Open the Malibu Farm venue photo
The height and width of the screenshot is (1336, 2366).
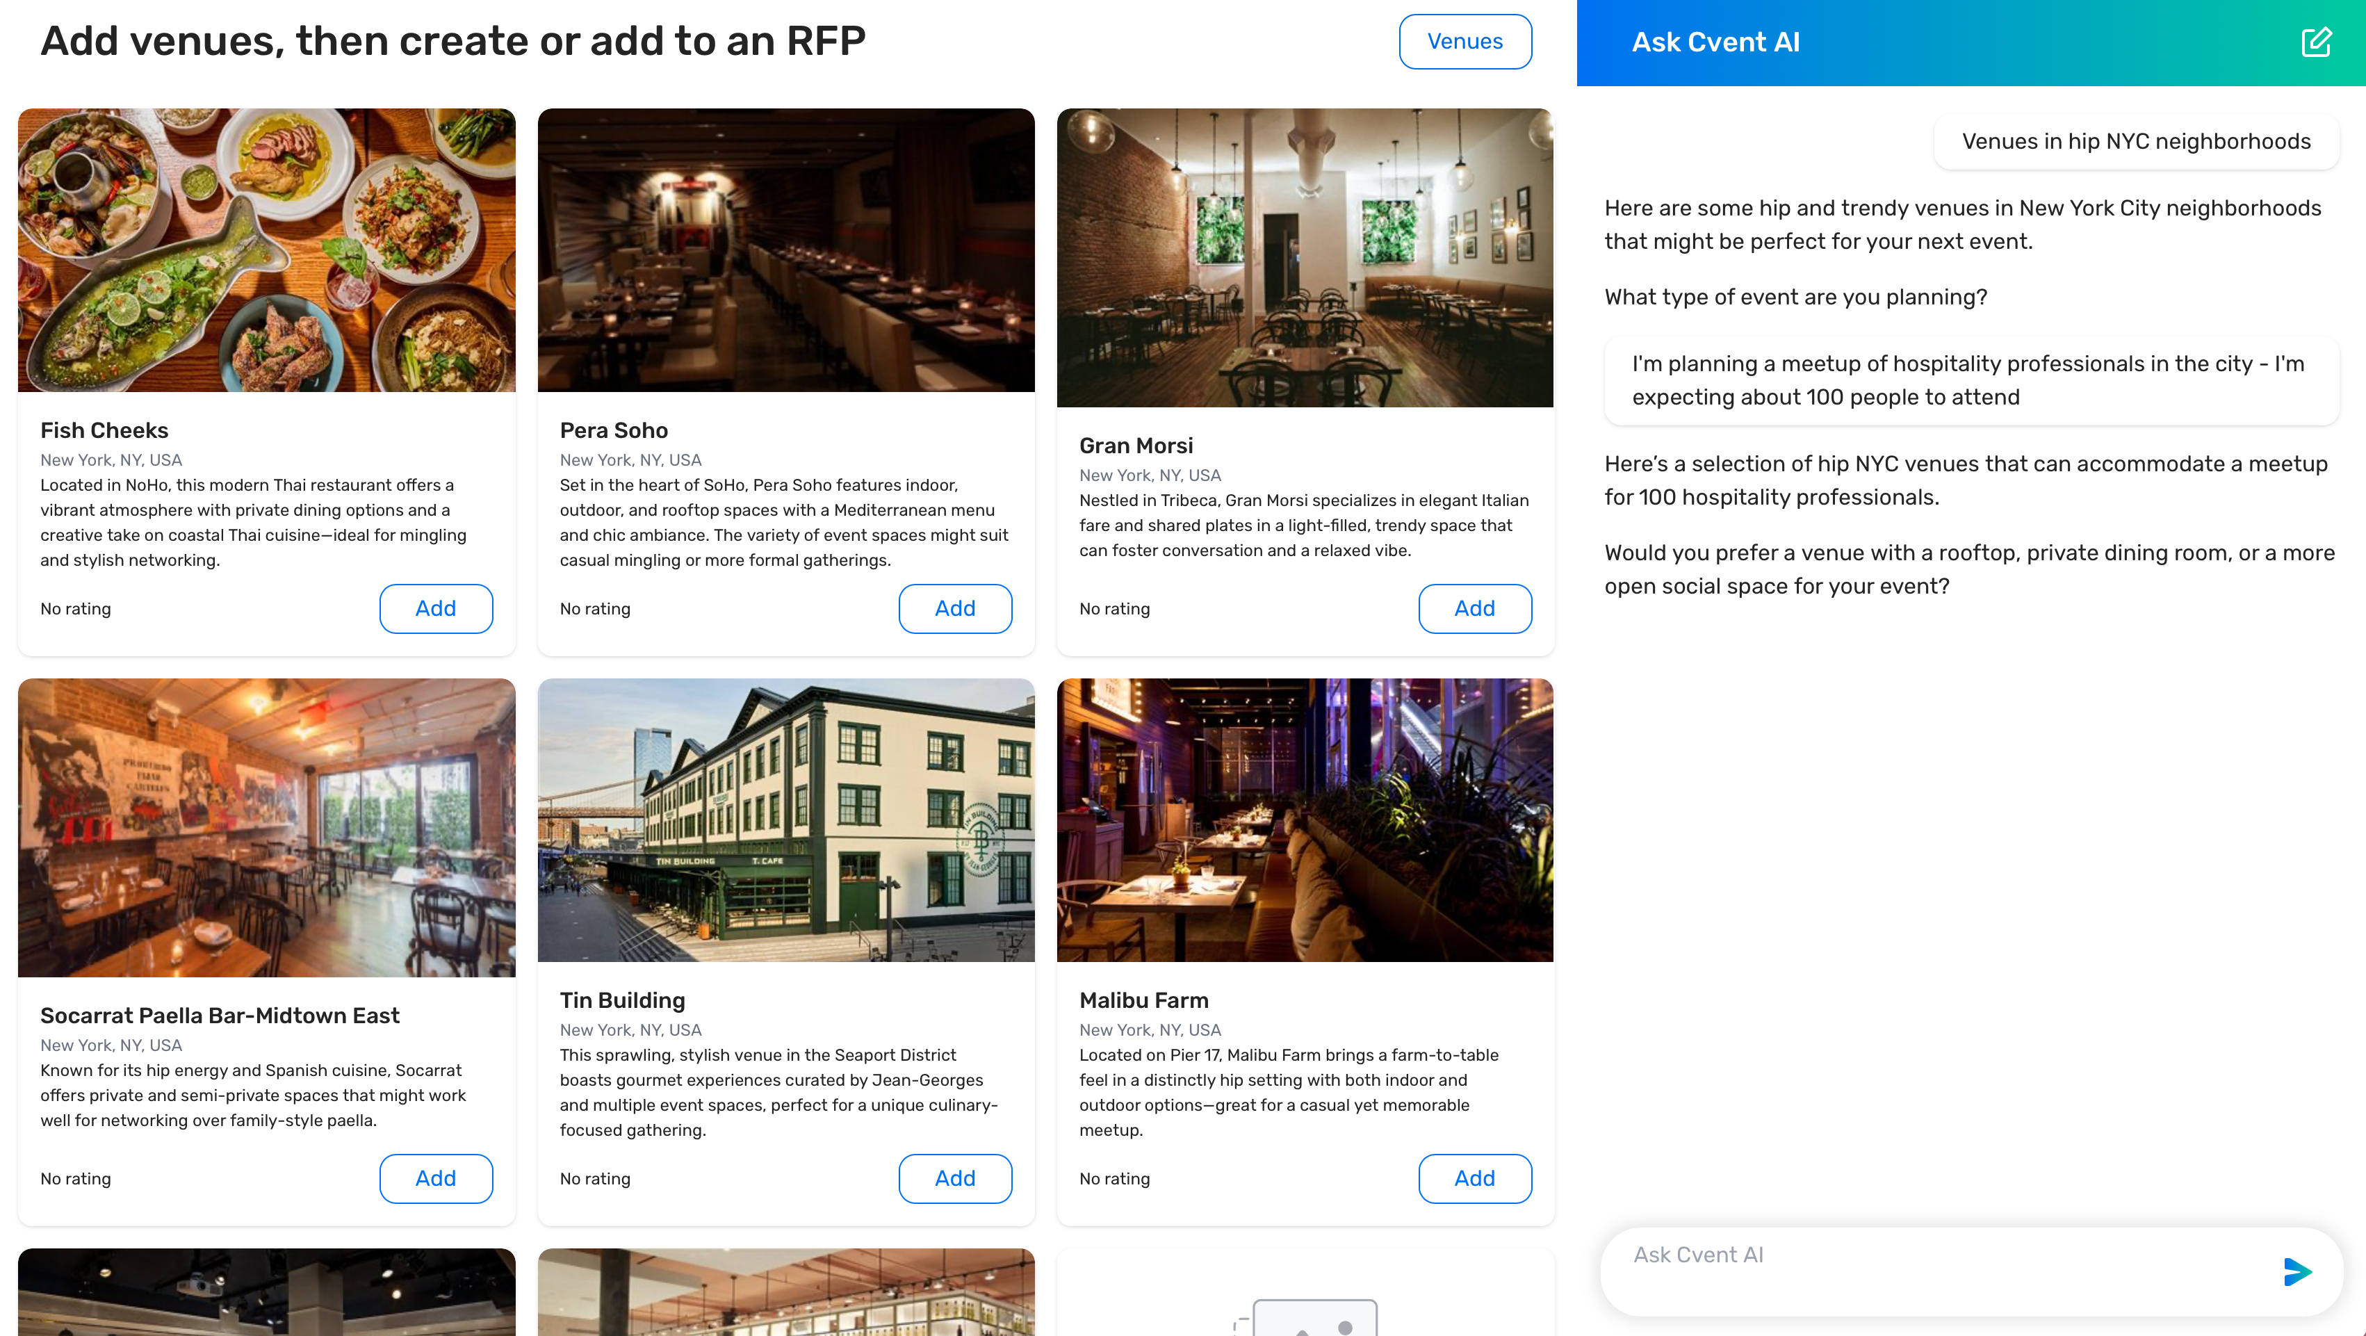click(x=1305, y=820)
